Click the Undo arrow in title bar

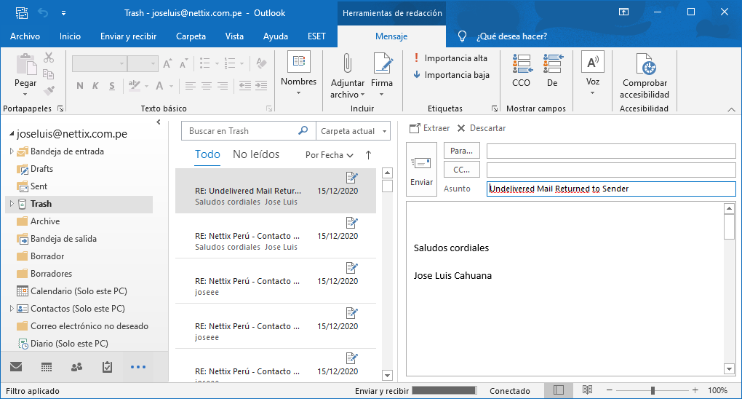tap(43, 13)
